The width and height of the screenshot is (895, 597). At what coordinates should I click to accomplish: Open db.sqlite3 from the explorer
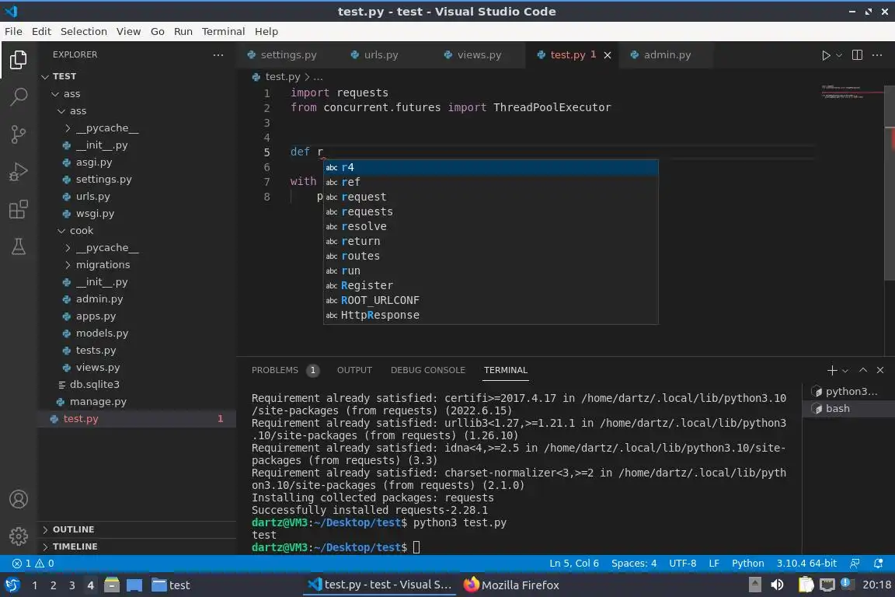136,385
